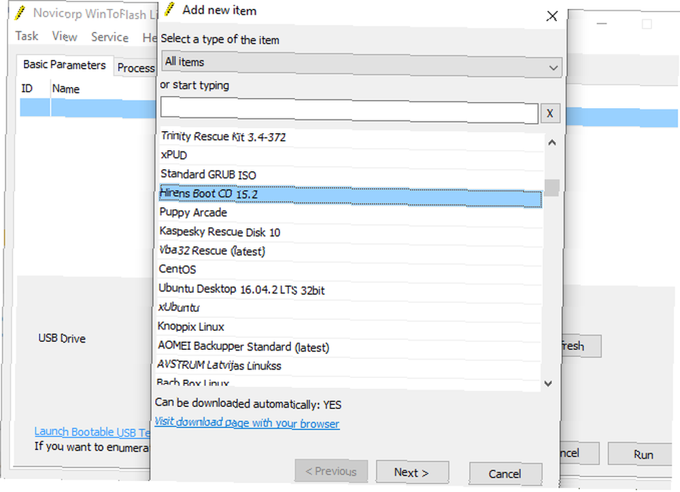The height and width of the screenshot is (492, 680).
Task: Maximize the WinToFlash main window
Action: (647, 24)
